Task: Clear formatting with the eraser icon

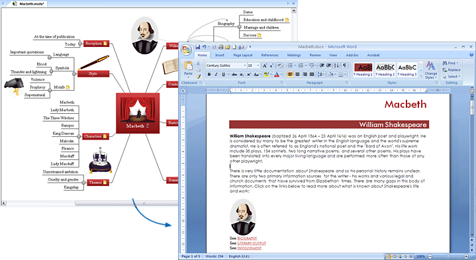Action: (279, 65)
